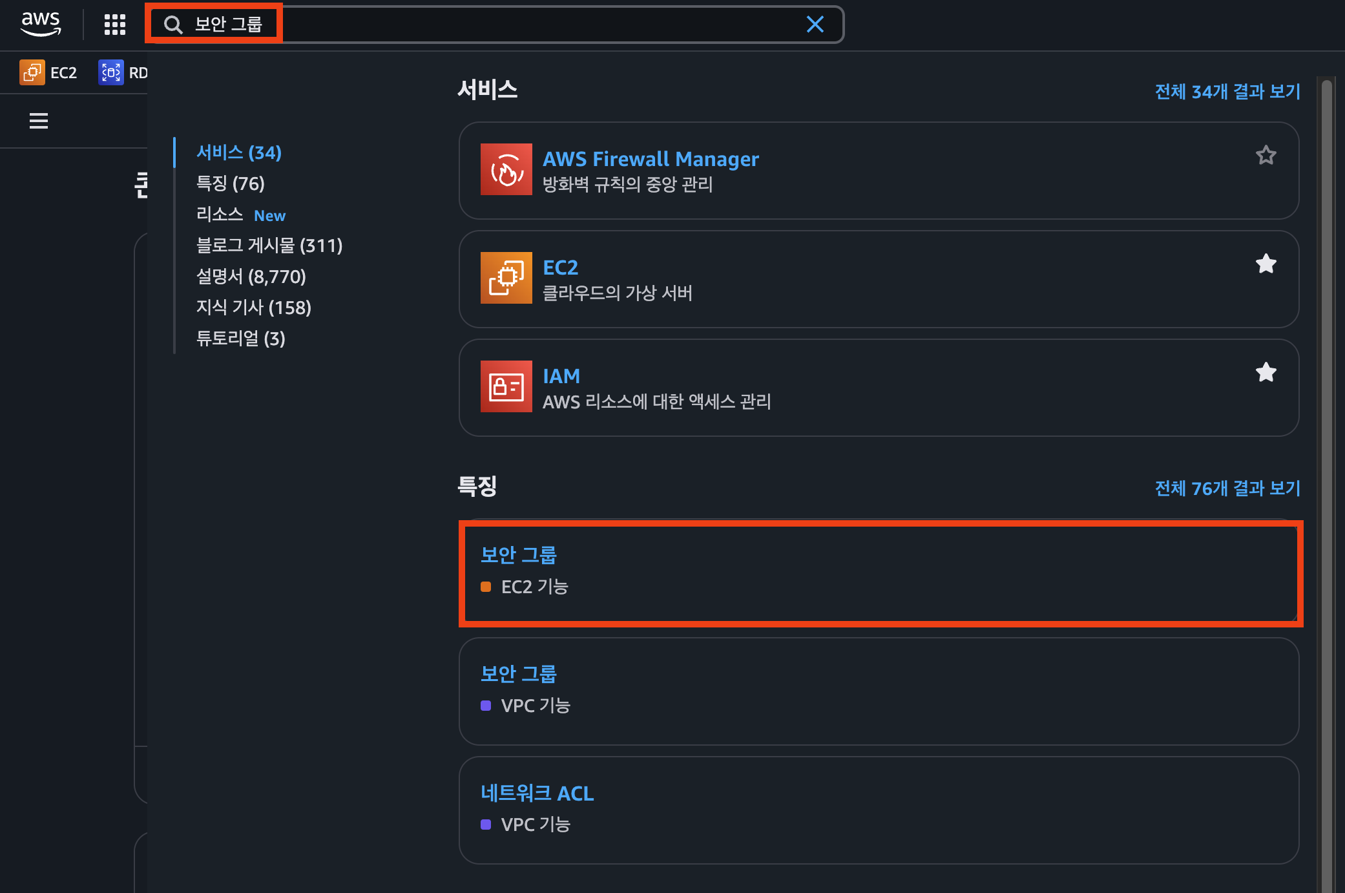Click the search magnifier icon

pyautogui.click(x=172, y=25)
